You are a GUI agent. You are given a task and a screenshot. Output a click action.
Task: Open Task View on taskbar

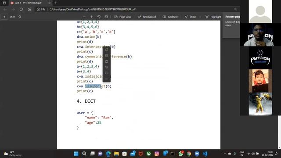pyautogui.click(x=92, y=154)
